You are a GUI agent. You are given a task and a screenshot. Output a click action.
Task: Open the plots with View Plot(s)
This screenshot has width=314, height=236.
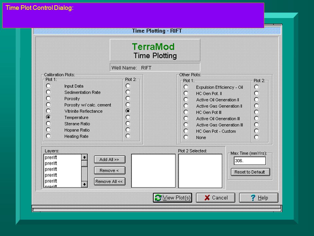[172, 198]
